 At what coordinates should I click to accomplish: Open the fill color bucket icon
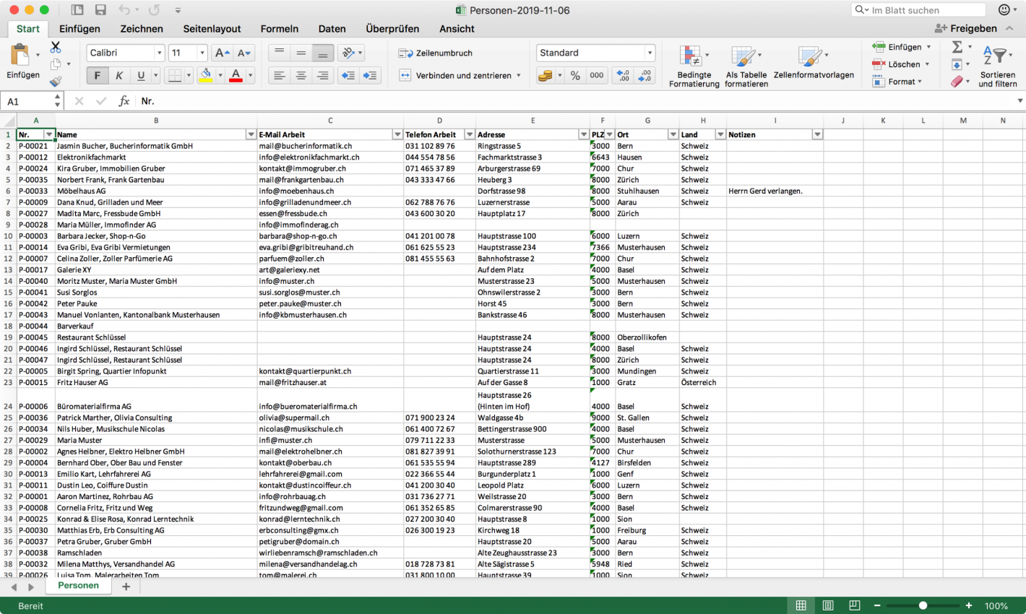click(206, 75)
